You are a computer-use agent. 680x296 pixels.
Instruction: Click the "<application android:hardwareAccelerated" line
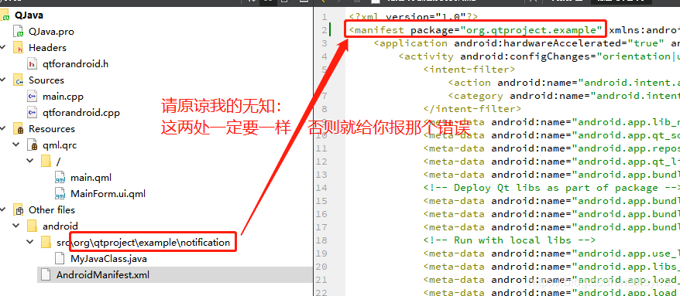[x=527, y=43]
